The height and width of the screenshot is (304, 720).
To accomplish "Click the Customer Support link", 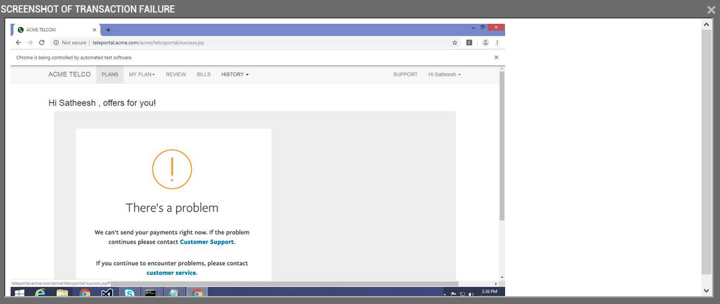I will [x=207, y=242].
